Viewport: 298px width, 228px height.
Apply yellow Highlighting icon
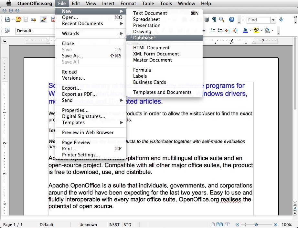pyautogui.click(x=256, y=30)
